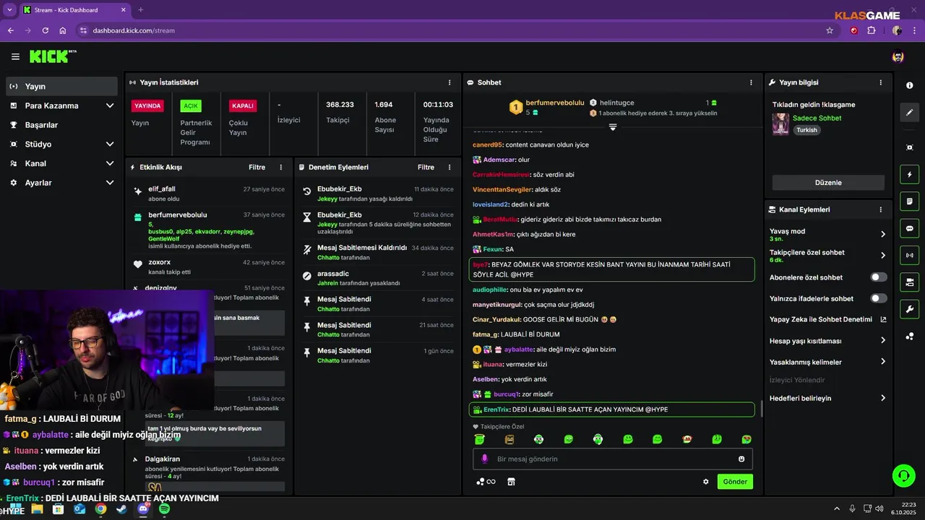
Task: Toggle the lightning activity feed panel icon
Action: pyautogui.click(x=909, y=174)
